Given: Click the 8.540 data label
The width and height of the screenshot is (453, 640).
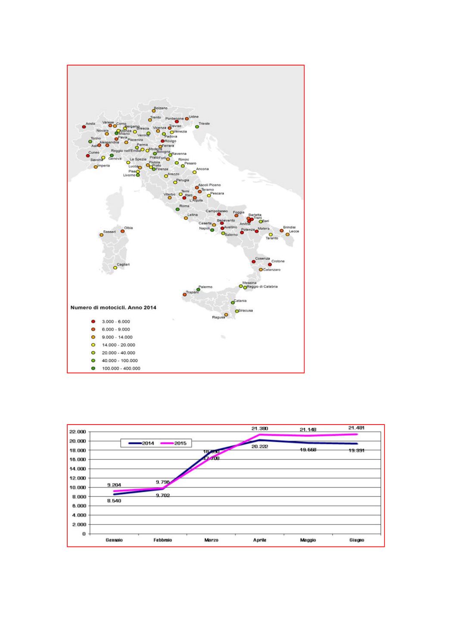Looking at the screenshot, I should coord(114,501).
